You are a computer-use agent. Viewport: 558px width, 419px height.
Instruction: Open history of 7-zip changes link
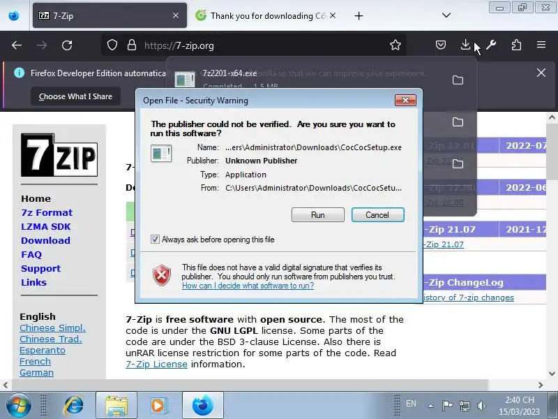469,297
